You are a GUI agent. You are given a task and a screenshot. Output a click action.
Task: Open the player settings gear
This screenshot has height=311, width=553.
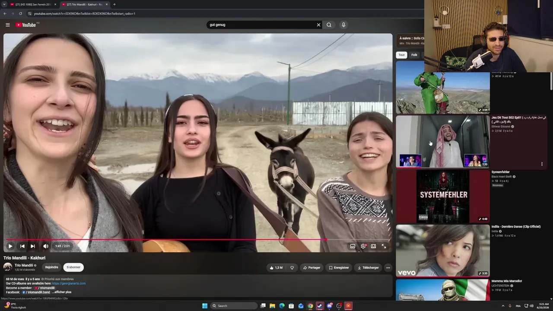coord(363,246)
